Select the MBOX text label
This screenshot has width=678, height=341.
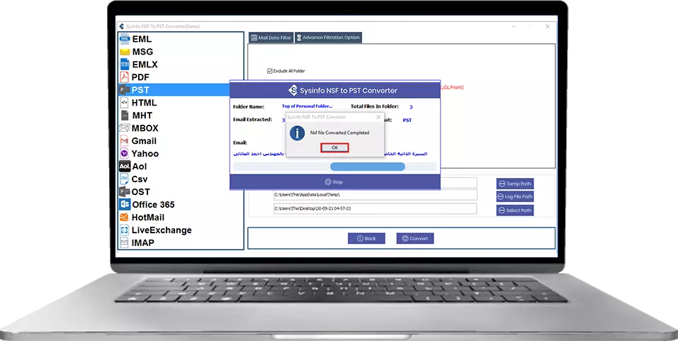145,128
